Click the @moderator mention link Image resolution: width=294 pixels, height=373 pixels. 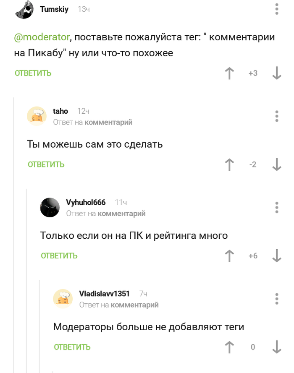point(42,37)
